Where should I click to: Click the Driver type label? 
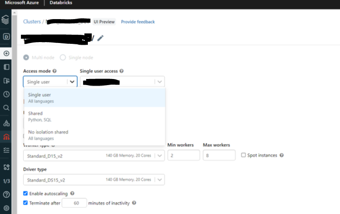pos(35,169)
